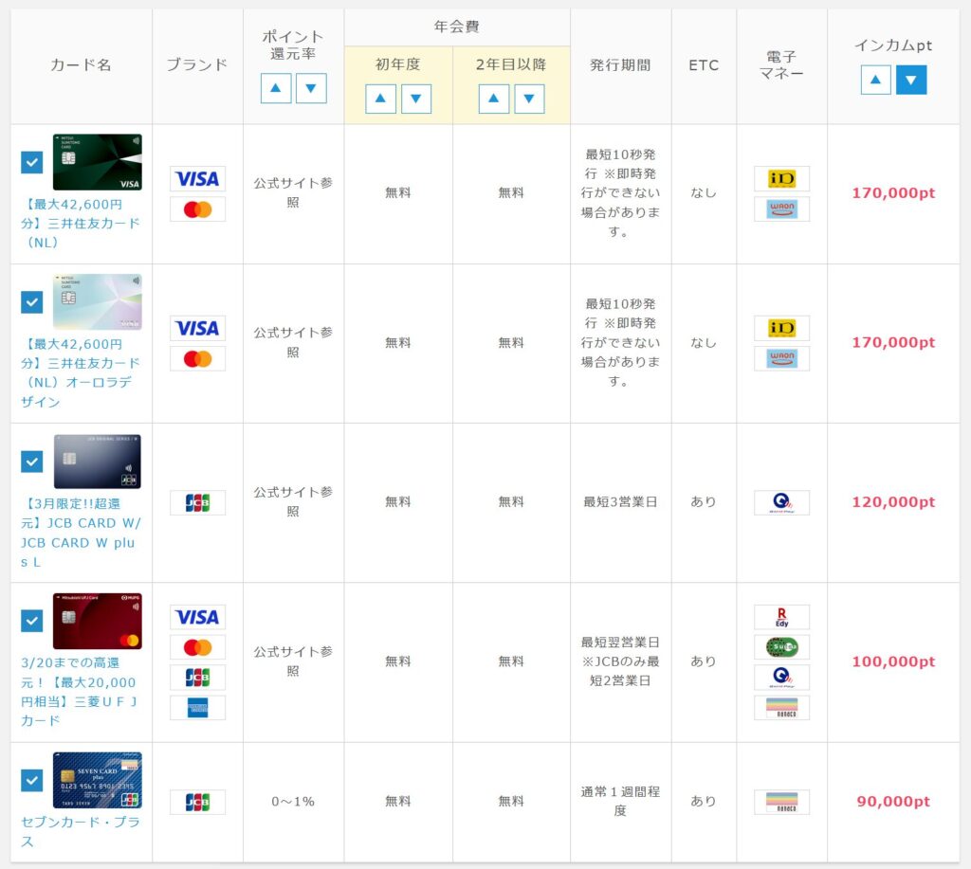Click the 三菱UFJカード red card image

97,621
